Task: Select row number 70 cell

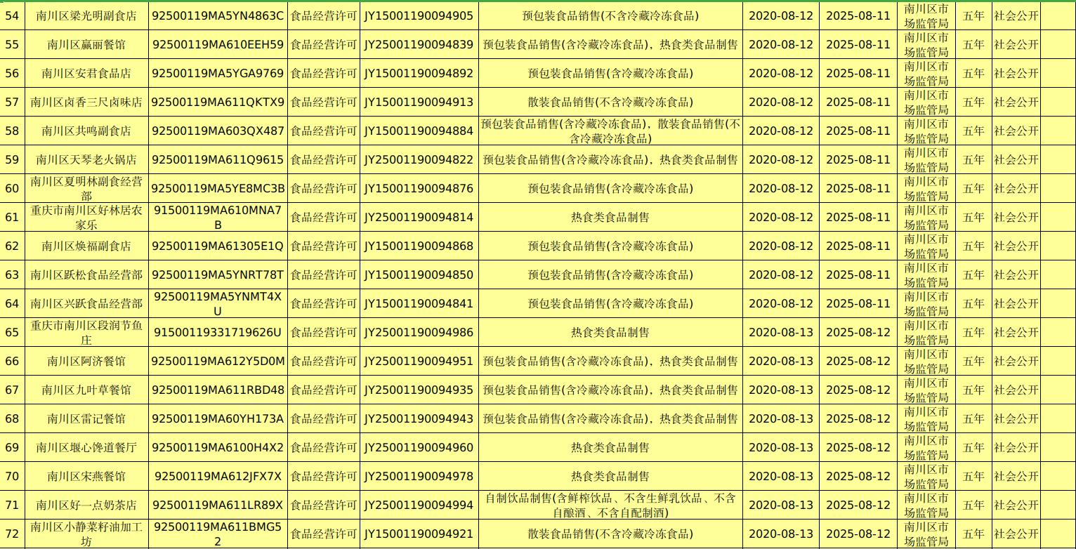Action: (x=12, y=476)
